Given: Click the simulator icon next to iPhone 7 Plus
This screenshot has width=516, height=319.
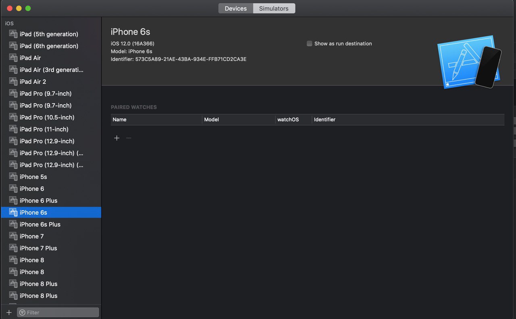Looking at the screenshot, I should [x=13, y=248].
